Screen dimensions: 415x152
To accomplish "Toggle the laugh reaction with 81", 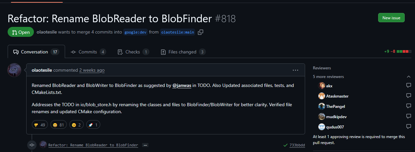I will pos(58,125).
